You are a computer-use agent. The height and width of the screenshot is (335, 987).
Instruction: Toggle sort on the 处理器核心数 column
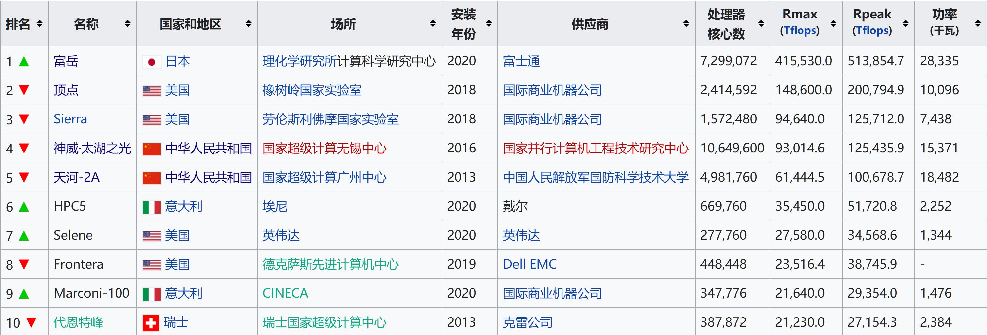click(x=761, y=24)
